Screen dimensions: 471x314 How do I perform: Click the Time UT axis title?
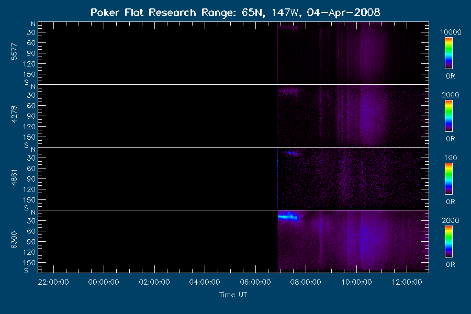coord(233,295)
